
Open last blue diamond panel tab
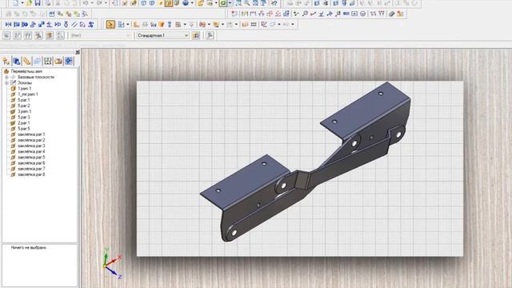(69, 61)
